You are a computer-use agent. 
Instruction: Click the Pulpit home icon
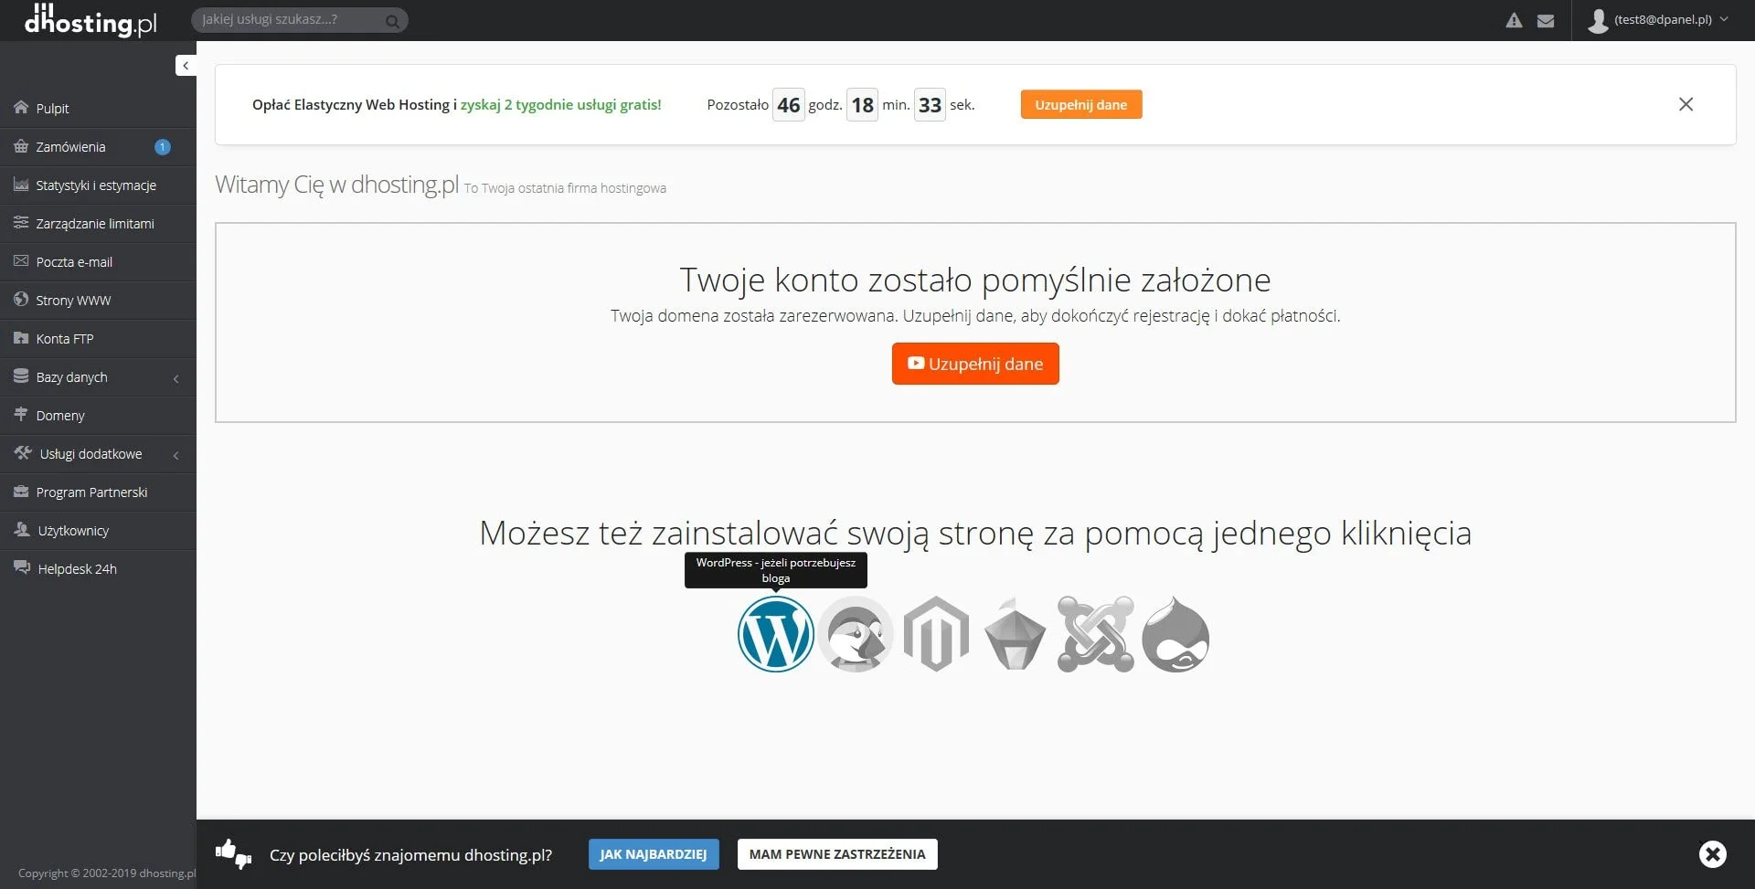21,107
